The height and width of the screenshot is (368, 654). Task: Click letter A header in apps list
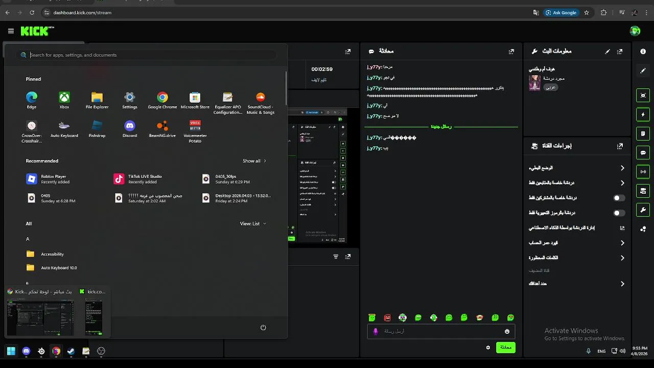point(28,239)
